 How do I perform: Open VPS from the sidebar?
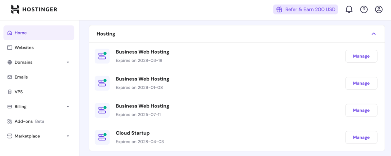point(39,92)
